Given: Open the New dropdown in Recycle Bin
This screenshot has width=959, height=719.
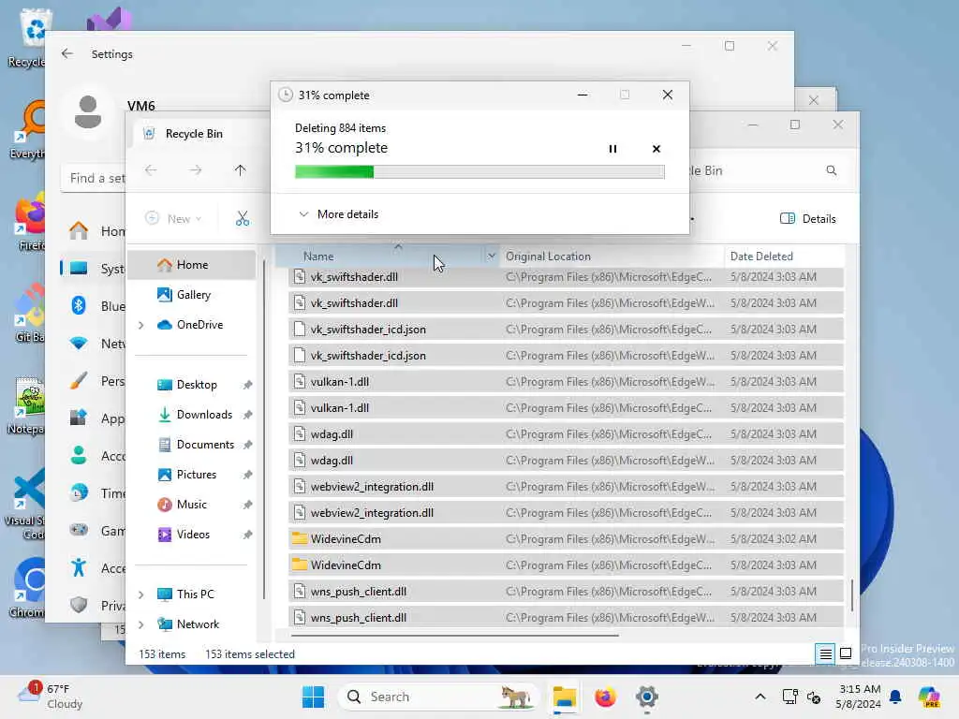Looking at the screenshot, I should [173, 218].
